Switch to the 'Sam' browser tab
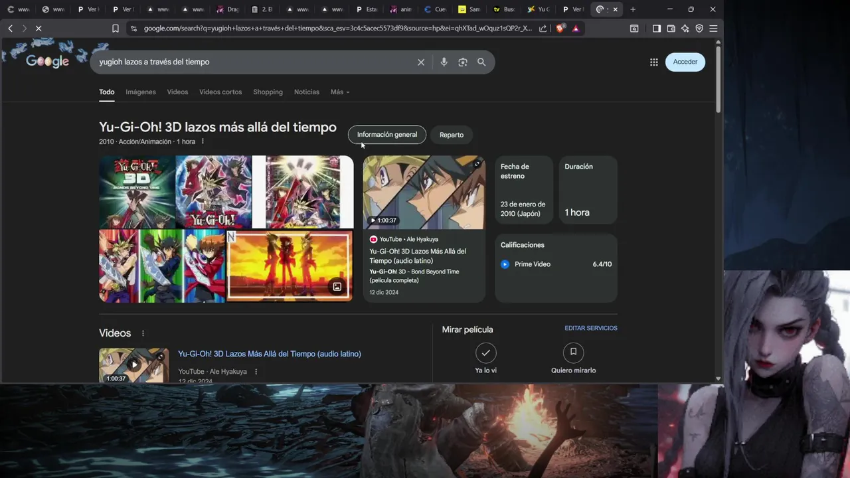The width and height of the screenshot is (850, 478). pos(470,9)
